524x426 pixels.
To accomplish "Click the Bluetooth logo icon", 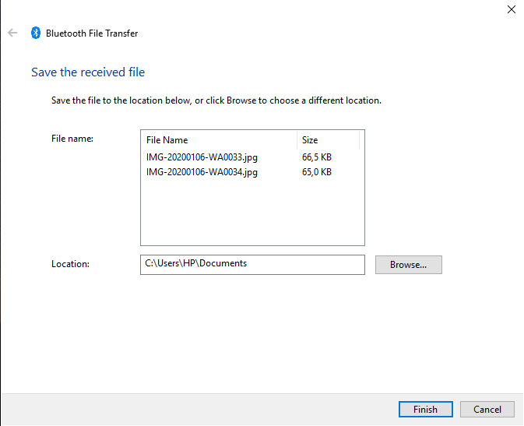I will 36,33.
